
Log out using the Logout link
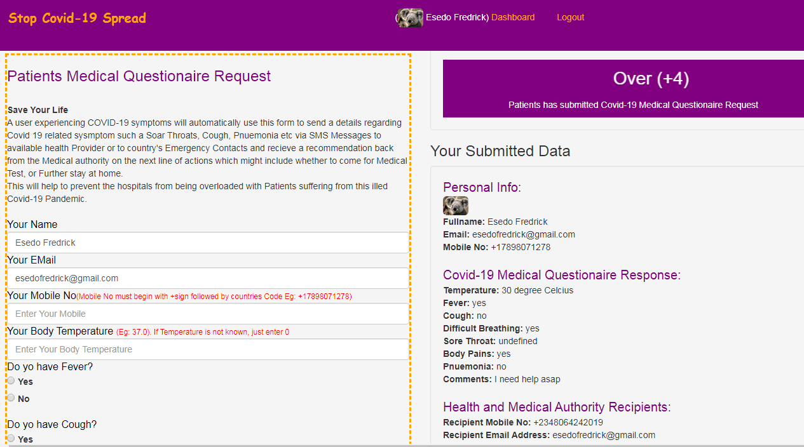(x=570, y=17)
